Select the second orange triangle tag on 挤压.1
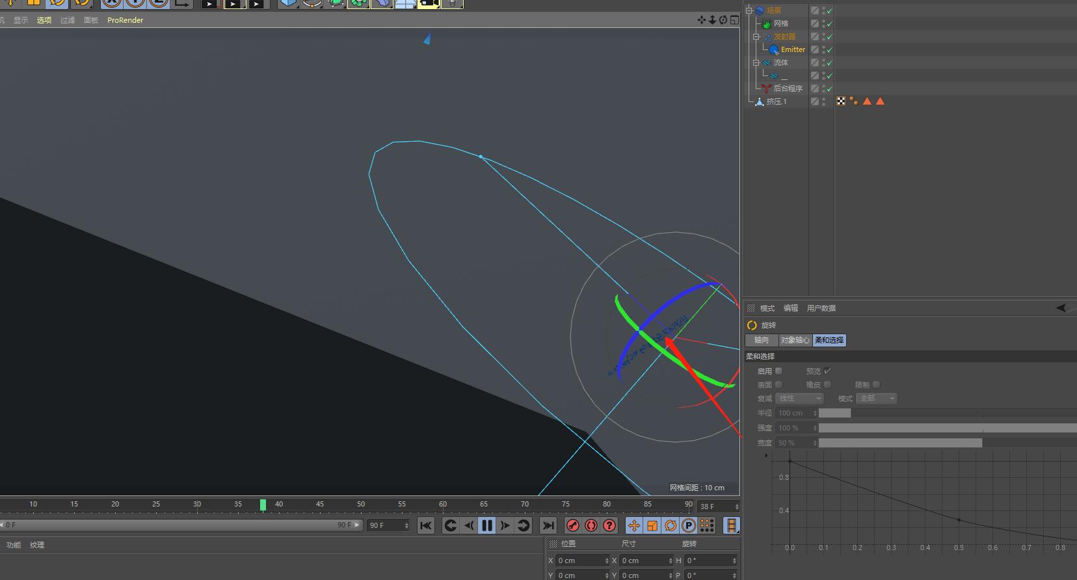 click(x=880, y=101)
